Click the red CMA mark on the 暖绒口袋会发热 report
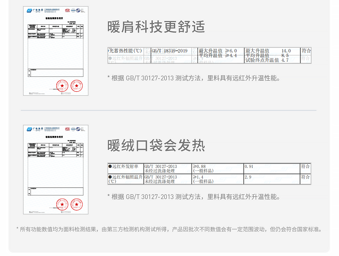The height and width of the screenshot is (256, 339). click(x=68, y=129)
